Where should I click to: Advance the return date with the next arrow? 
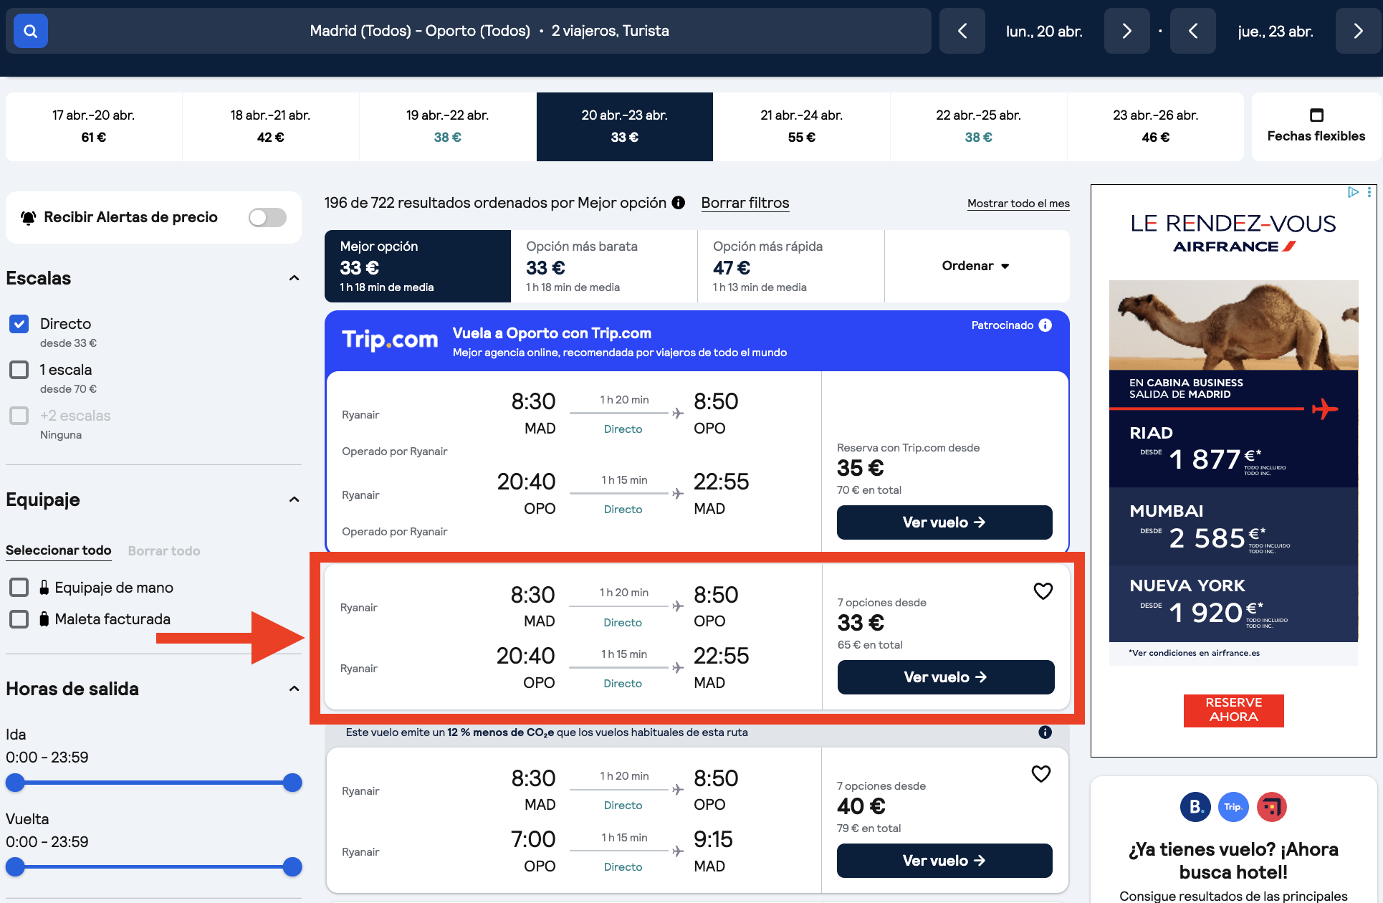[x=1358, y=31]
